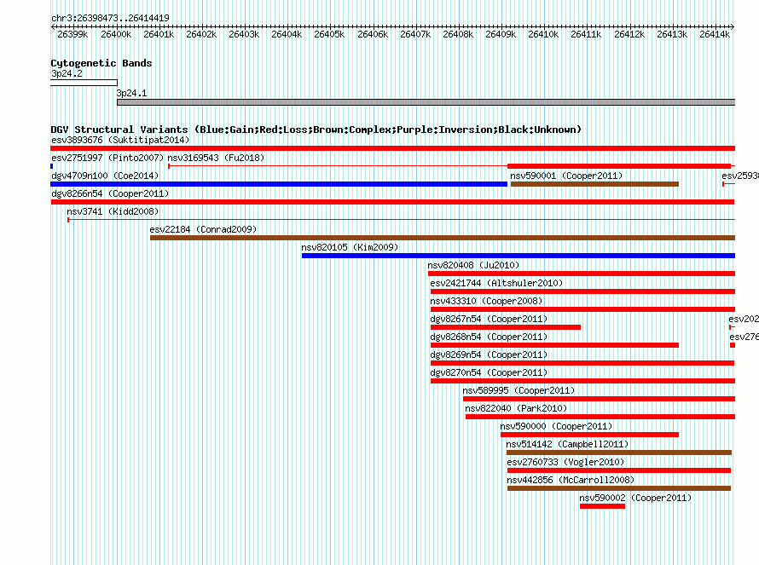Viewport: 759px width, 565px height.
Task: Open nsv590000 (Cooper2011) label
Action: 556,426
